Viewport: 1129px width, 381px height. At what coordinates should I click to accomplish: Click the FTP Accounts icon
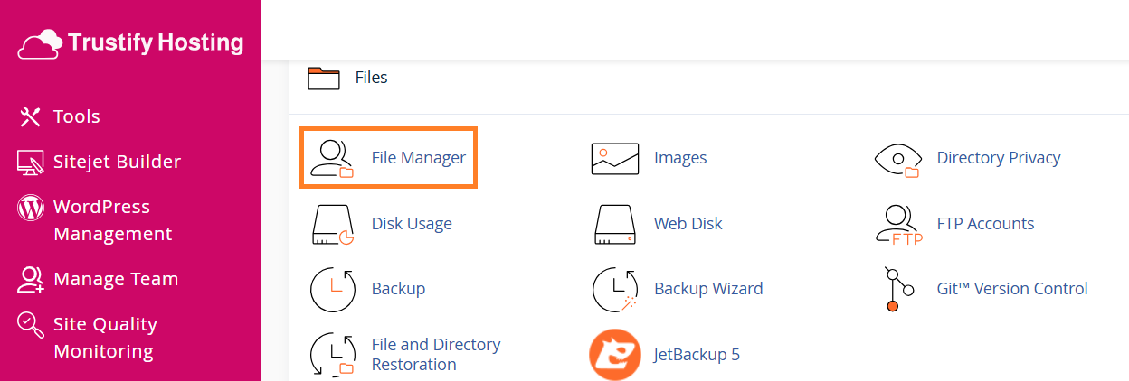tap(899, 225)
